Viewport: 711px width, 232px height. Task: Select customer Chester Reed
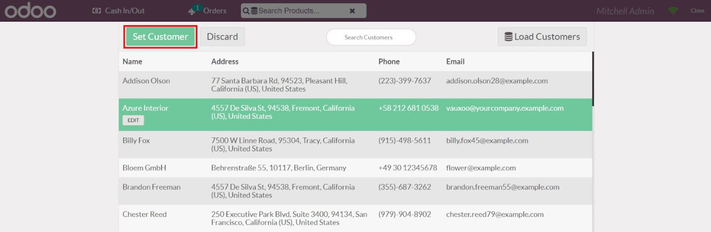[x=355, y=218]
